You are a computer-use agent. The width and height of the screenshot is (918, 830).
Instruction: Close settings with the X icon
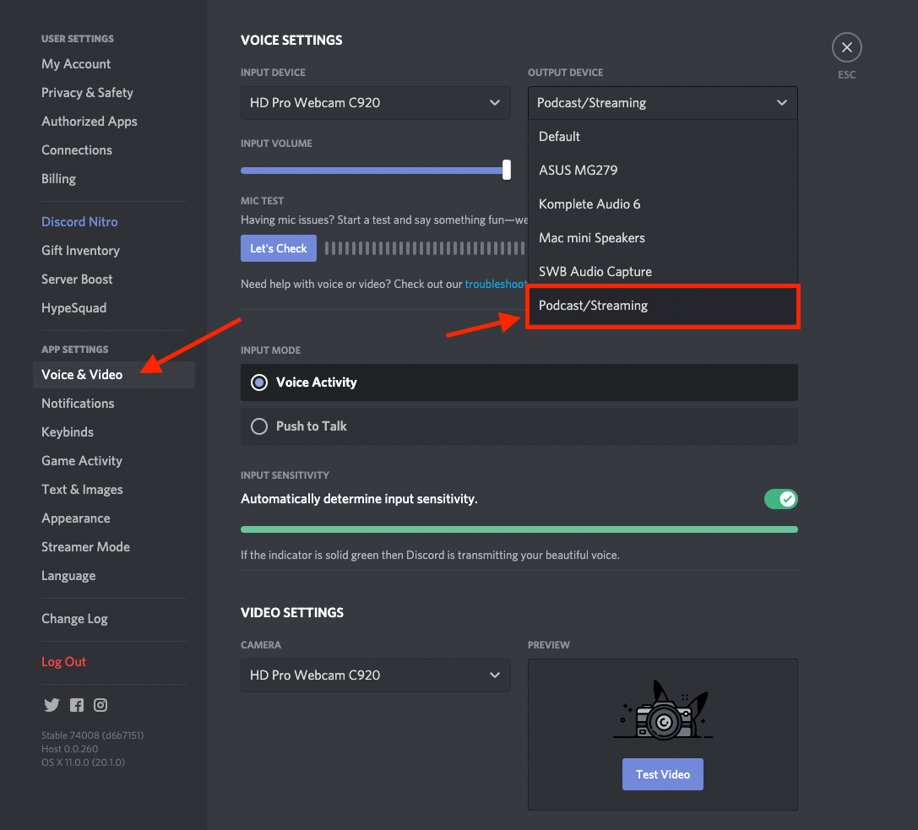[x=846, y=47]
